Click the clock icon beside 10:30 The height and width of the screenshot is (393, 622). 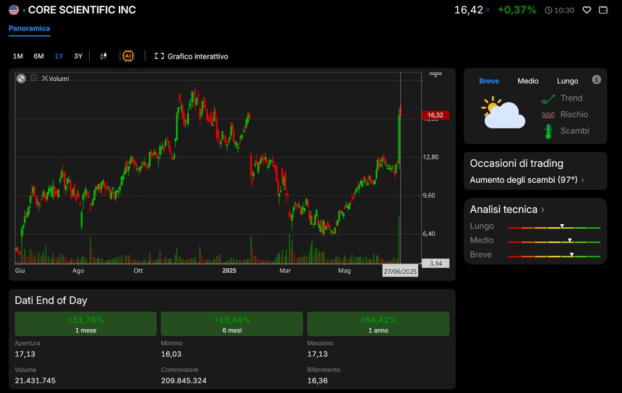548,10
